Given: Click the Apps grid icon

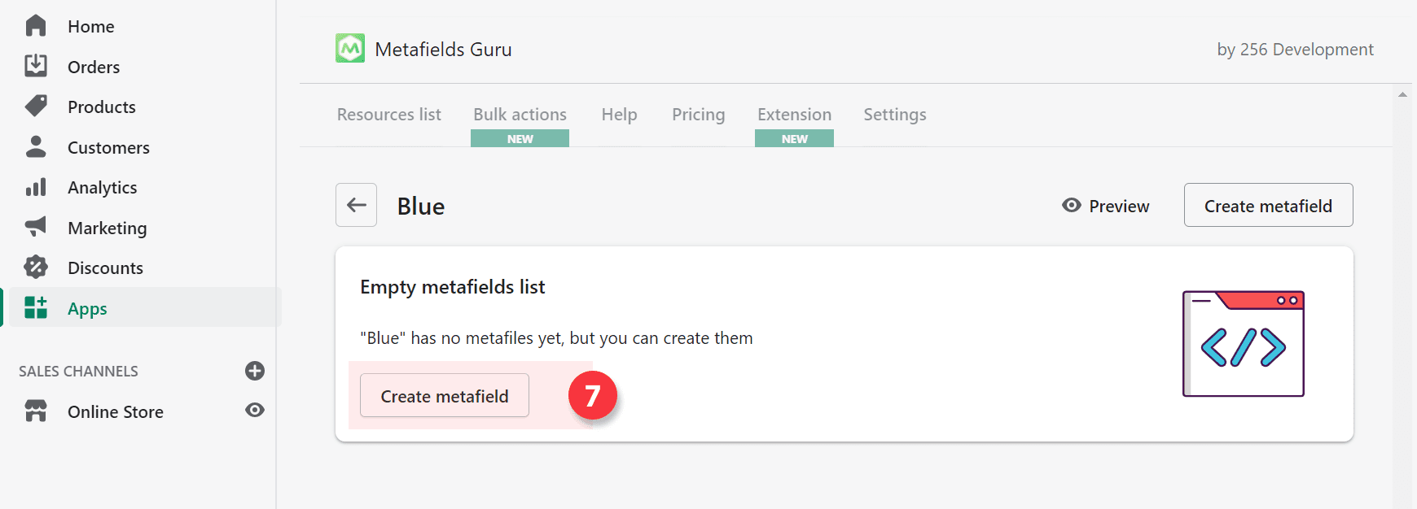Looking at the screenshot, I should click(36, 307).
